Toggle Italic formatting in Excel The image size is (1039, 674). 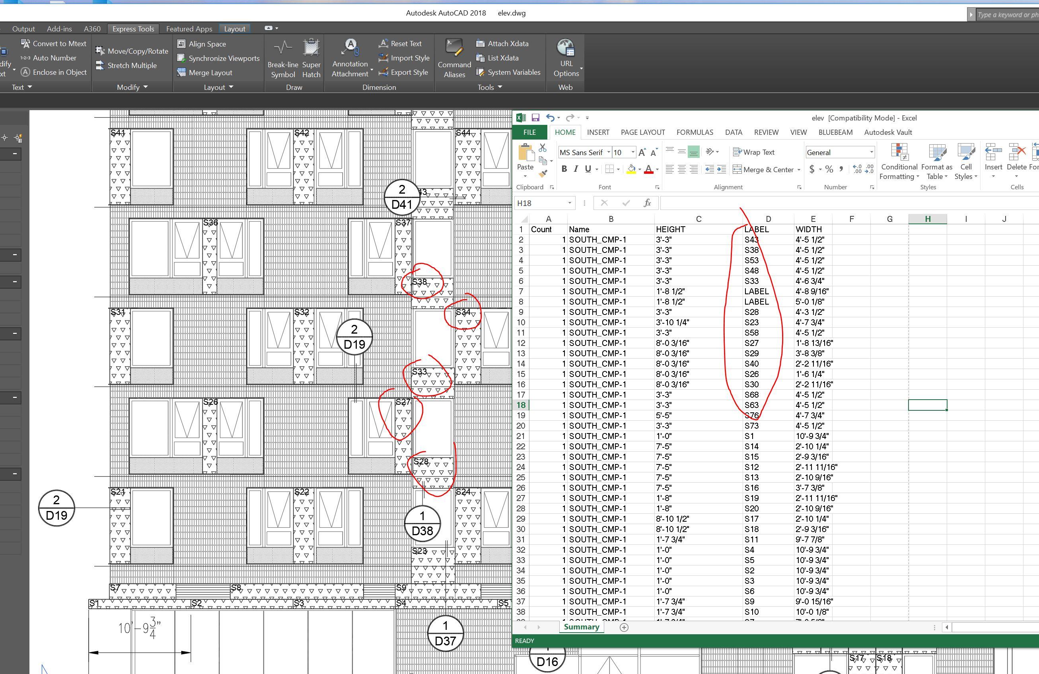[576, 169]
